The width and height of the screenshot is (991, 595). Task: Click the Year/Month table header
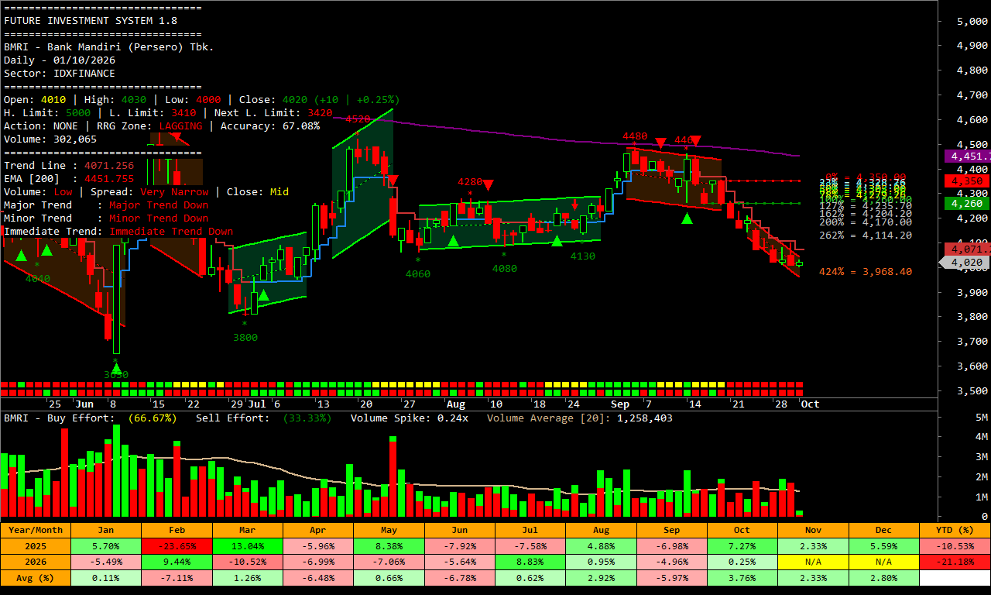(x=36, y=530)
